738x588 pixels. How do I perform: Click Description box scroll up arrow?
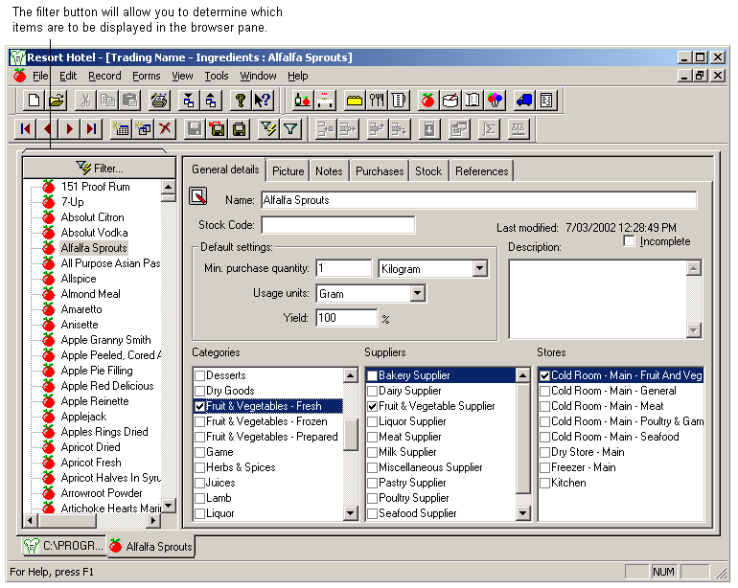tap(694, 268)
